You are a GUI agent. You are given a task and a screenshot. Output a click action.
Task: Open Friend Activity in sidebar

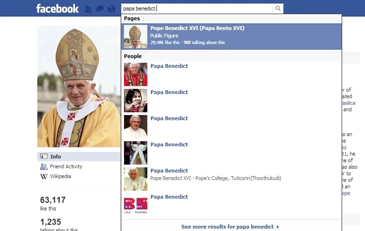[x=66, y=166]
